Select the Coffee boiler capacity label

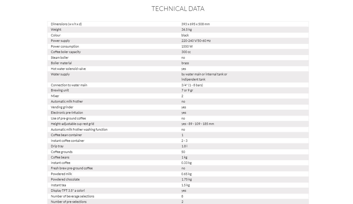[66, 52]
